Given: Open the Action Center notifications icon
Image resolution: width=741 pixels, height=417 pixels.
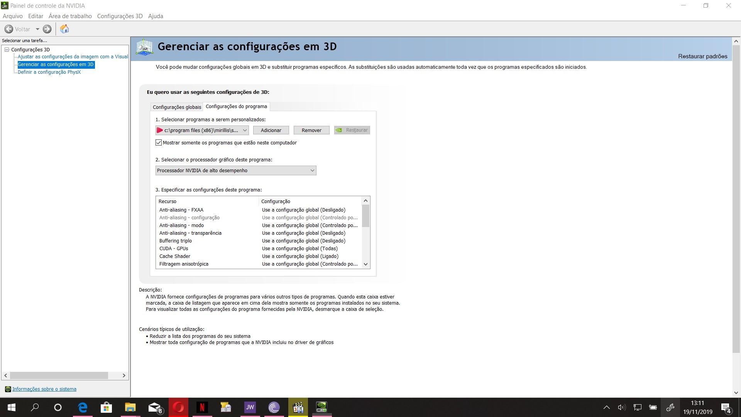Looking at the screenshot, I should 726,407.
